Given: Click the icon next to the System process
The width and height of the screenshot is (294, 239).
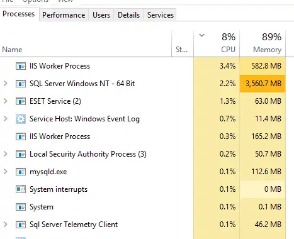Looking at the screenshot, I should 21,207.
